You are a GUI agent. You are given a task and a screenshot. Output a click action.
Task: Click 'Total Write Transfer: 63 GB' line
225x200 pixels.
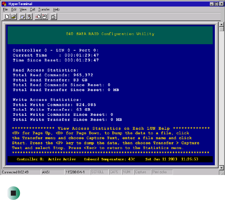point(51,110)
